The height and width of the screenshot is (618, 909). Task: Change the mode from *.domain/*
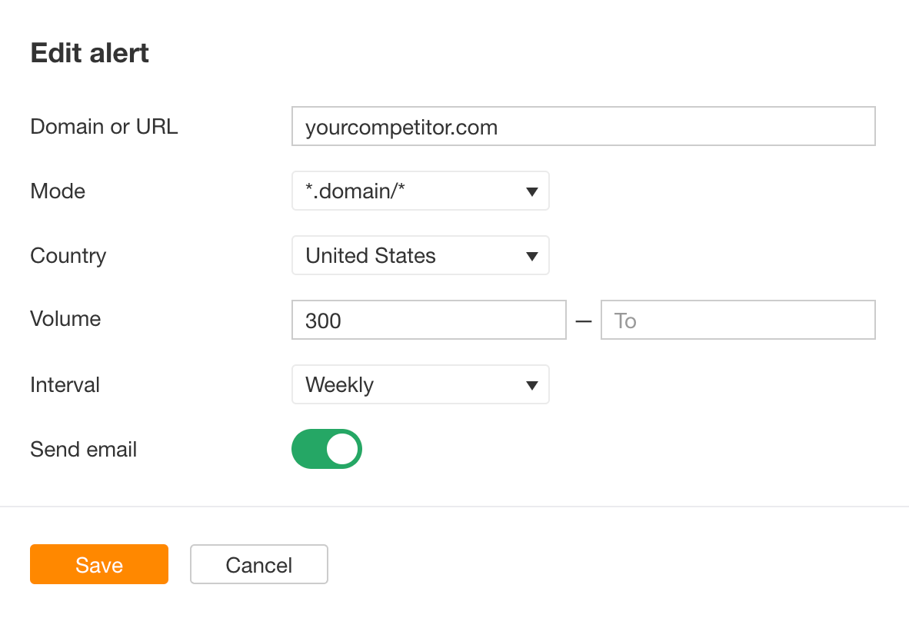[x=420, y=191]
